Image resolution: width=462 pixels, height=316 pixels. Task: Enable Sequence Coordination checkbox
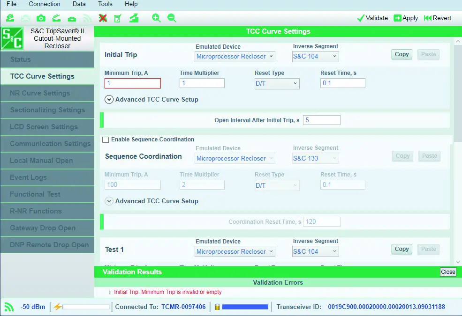pyautogui.click(x=106, y=140)
